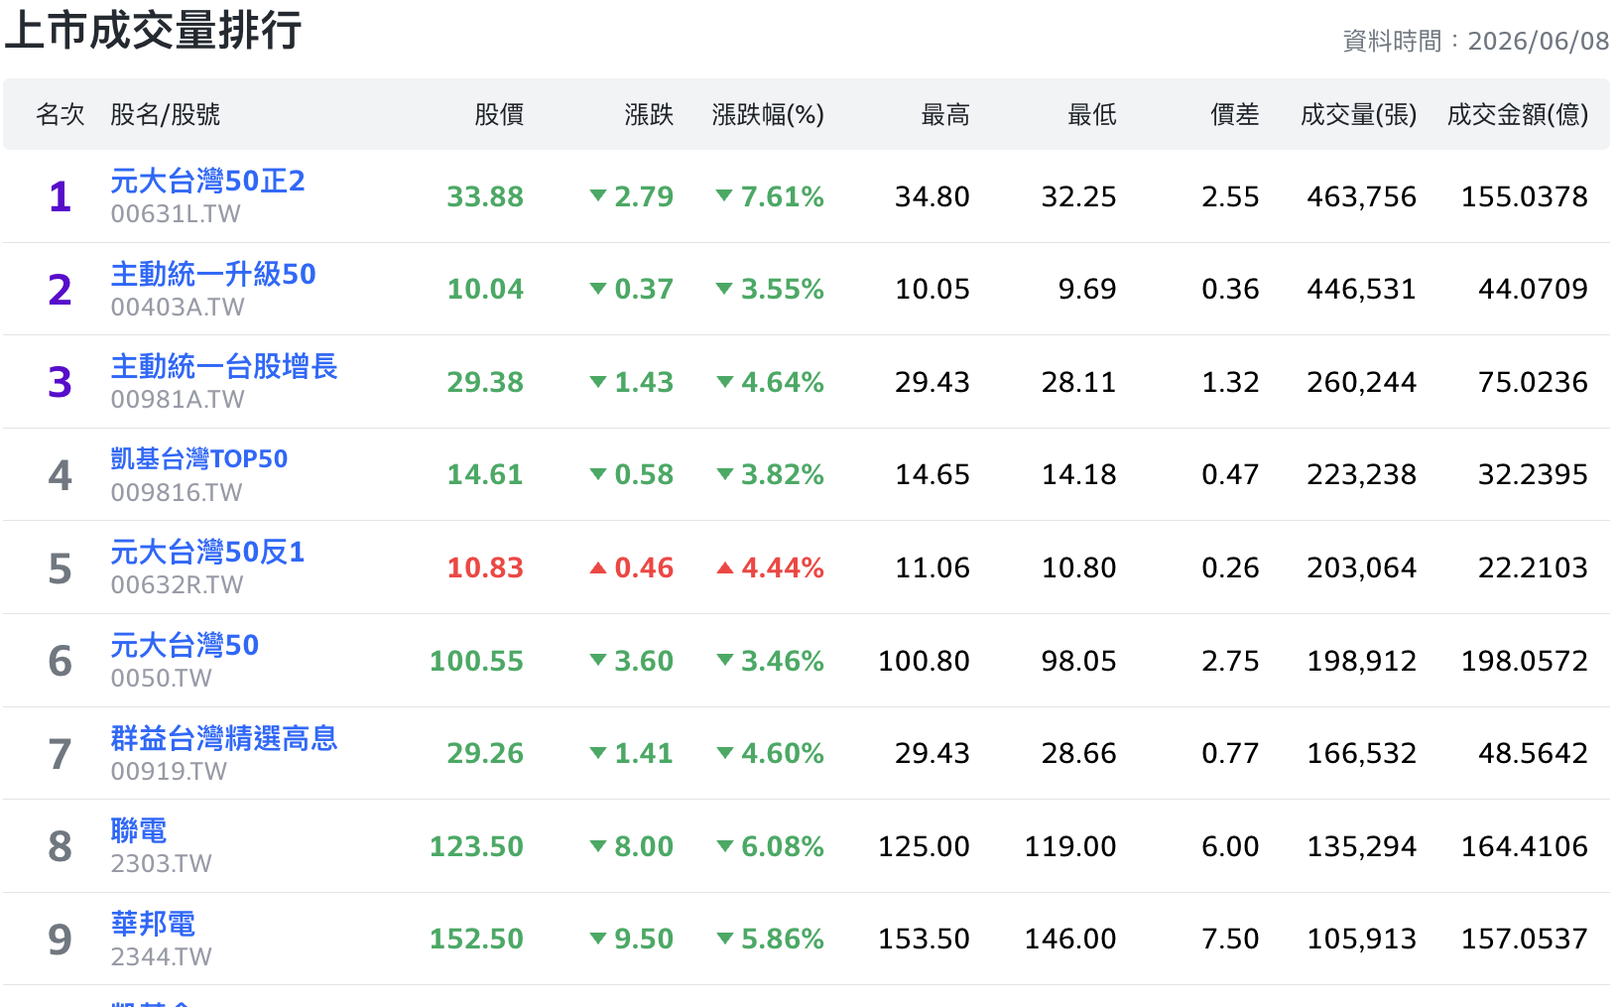This screenshot has height=1007, width=1617.
Task: Click the 價差 column header
Action: pyautogui.click(x=1235, y=115)
